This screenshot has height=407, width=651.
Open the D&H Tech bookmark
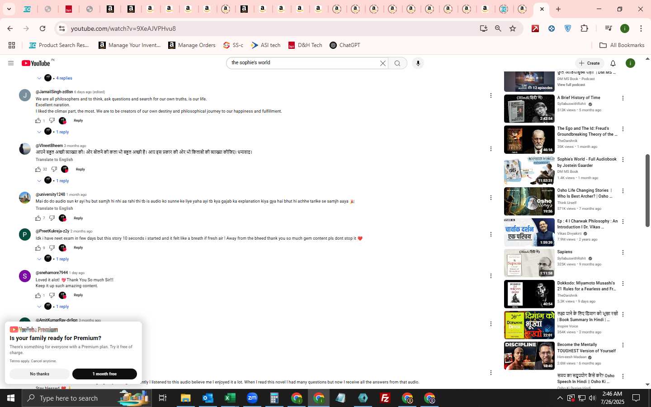(x=305, y=45)
